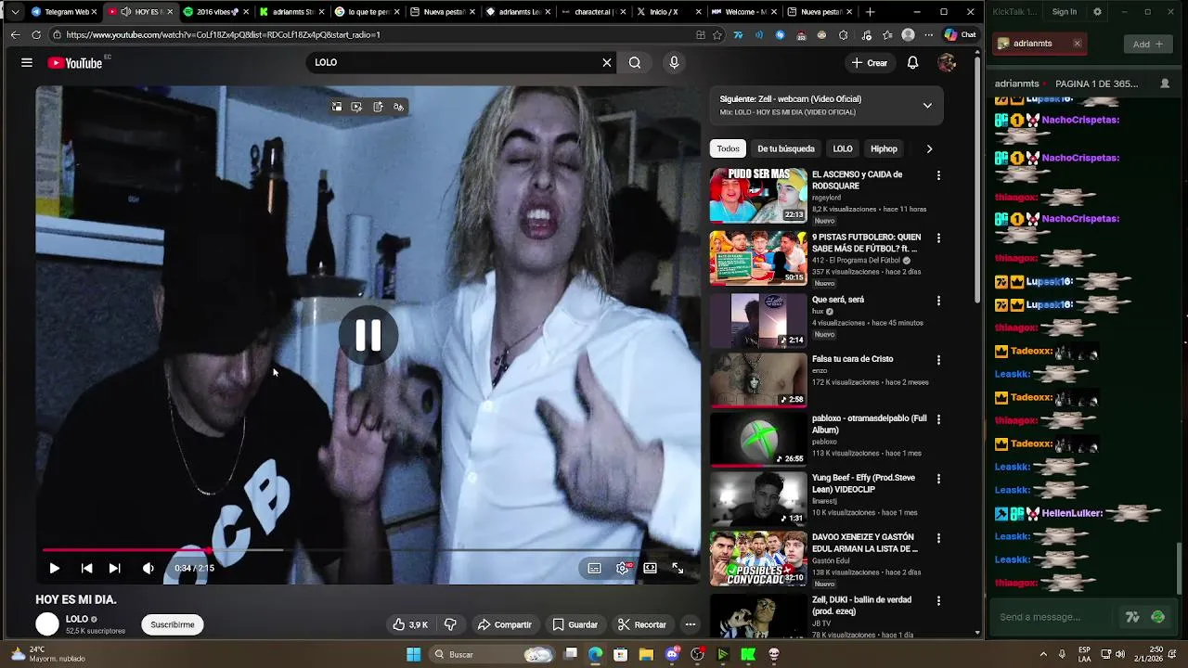1188x668 pixels.
Task: Select the De tu búsqueda chip
Action: pos(785,148)
